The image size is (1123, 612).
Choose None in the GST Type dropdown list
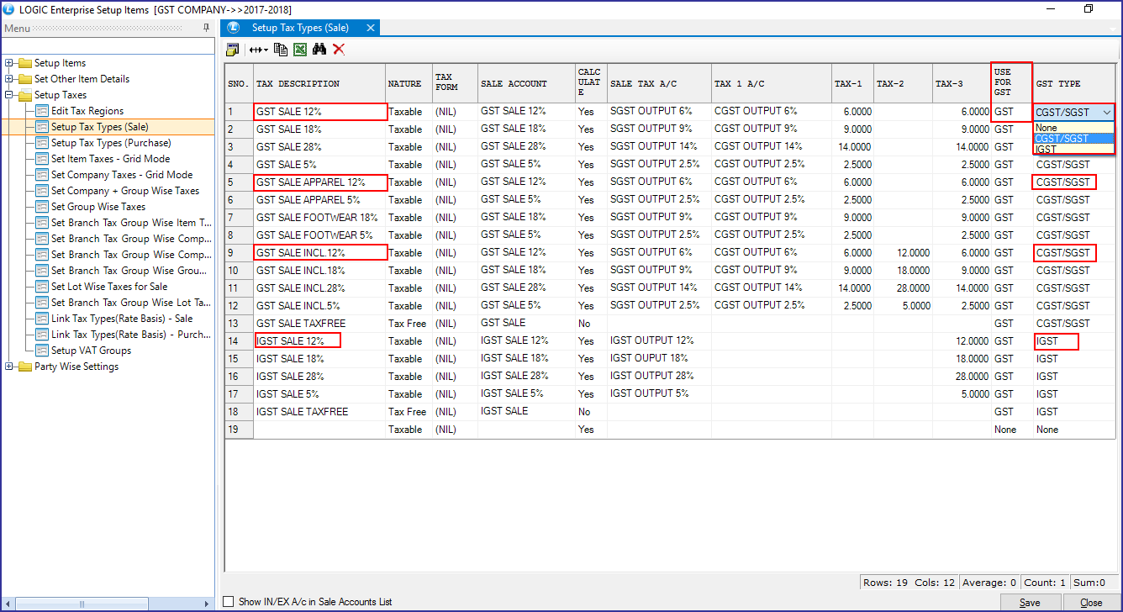[x=1073, y=128]
